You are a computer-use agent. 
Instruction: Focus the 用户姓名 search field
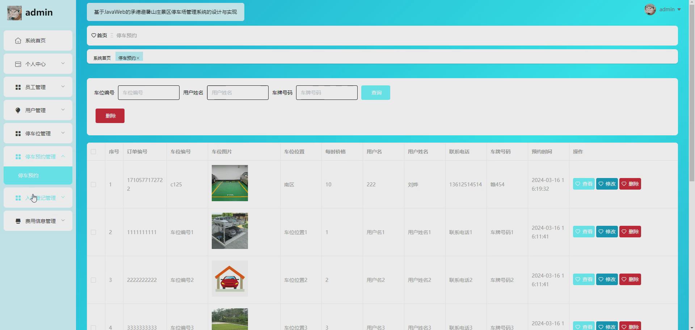[238, 93]
